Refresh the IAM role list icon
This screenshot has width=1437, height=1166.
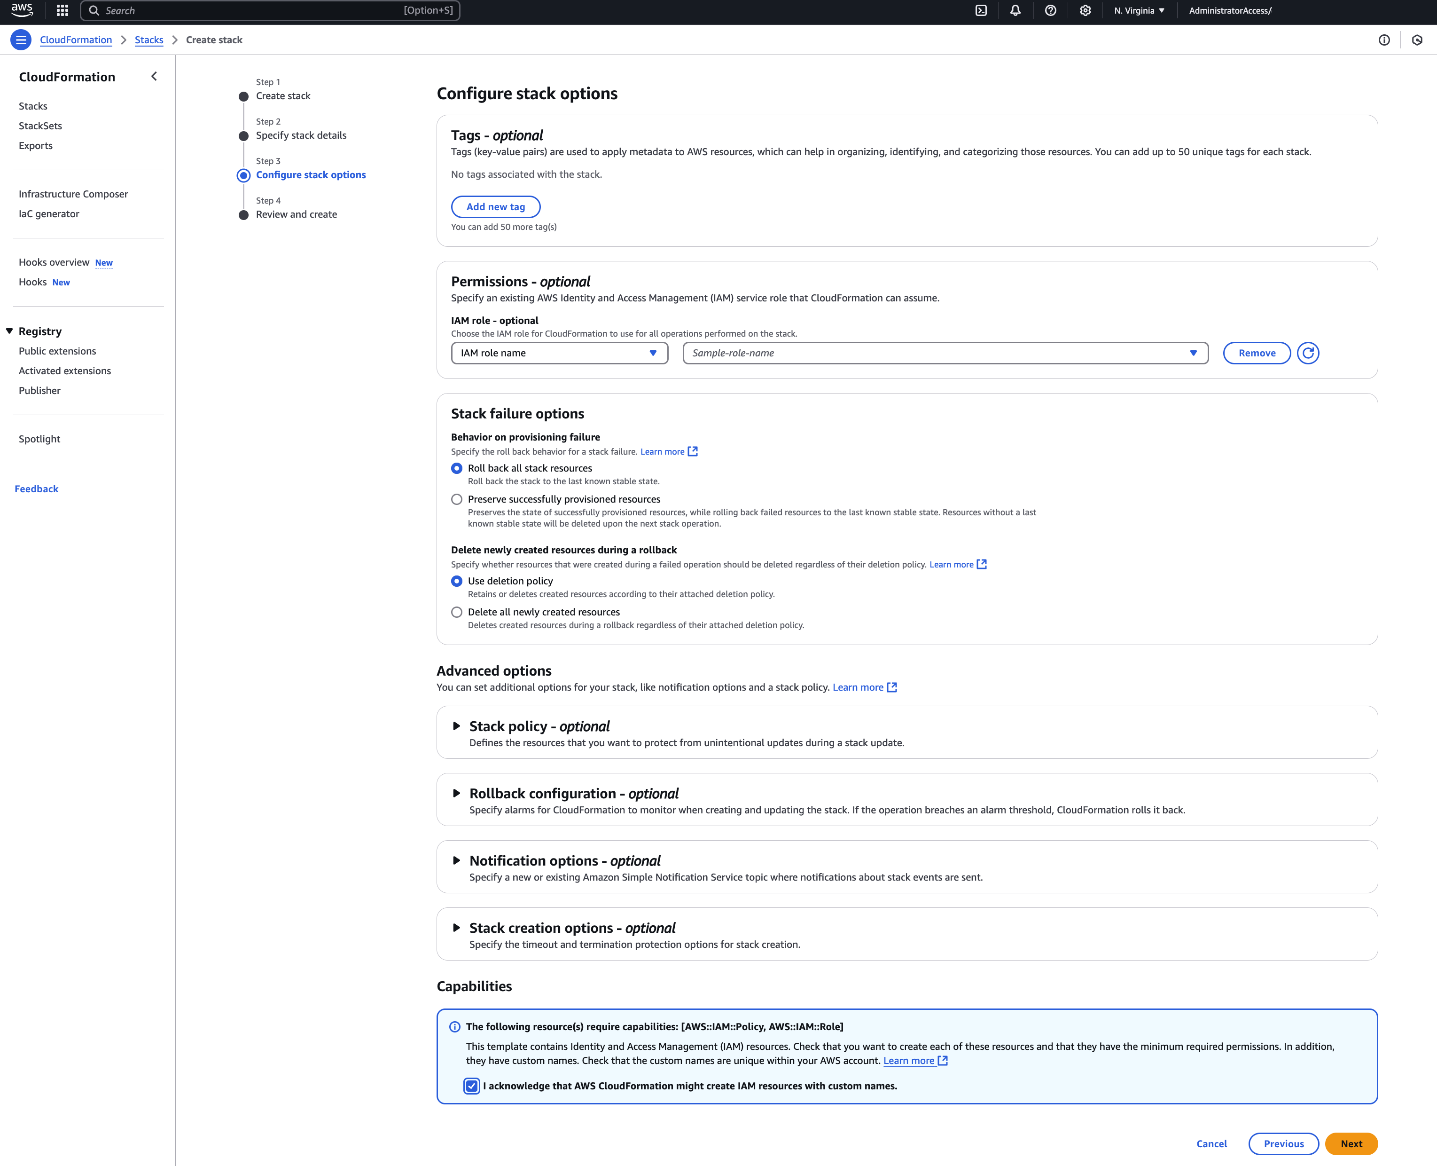coord(1307,353)
